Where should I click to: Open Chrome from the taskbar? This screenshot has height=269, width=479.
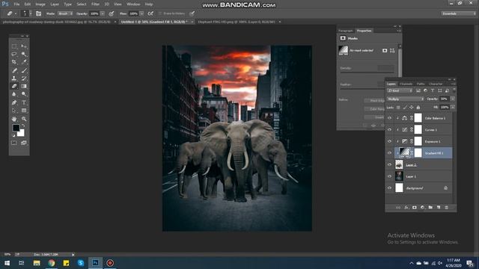coord(52,262)
